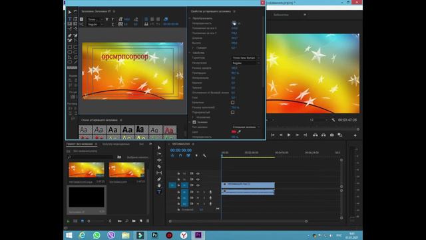
Task: Toggle Show Background Video in Title Designer
Action: pyautogui.click(x=166, y=19)
